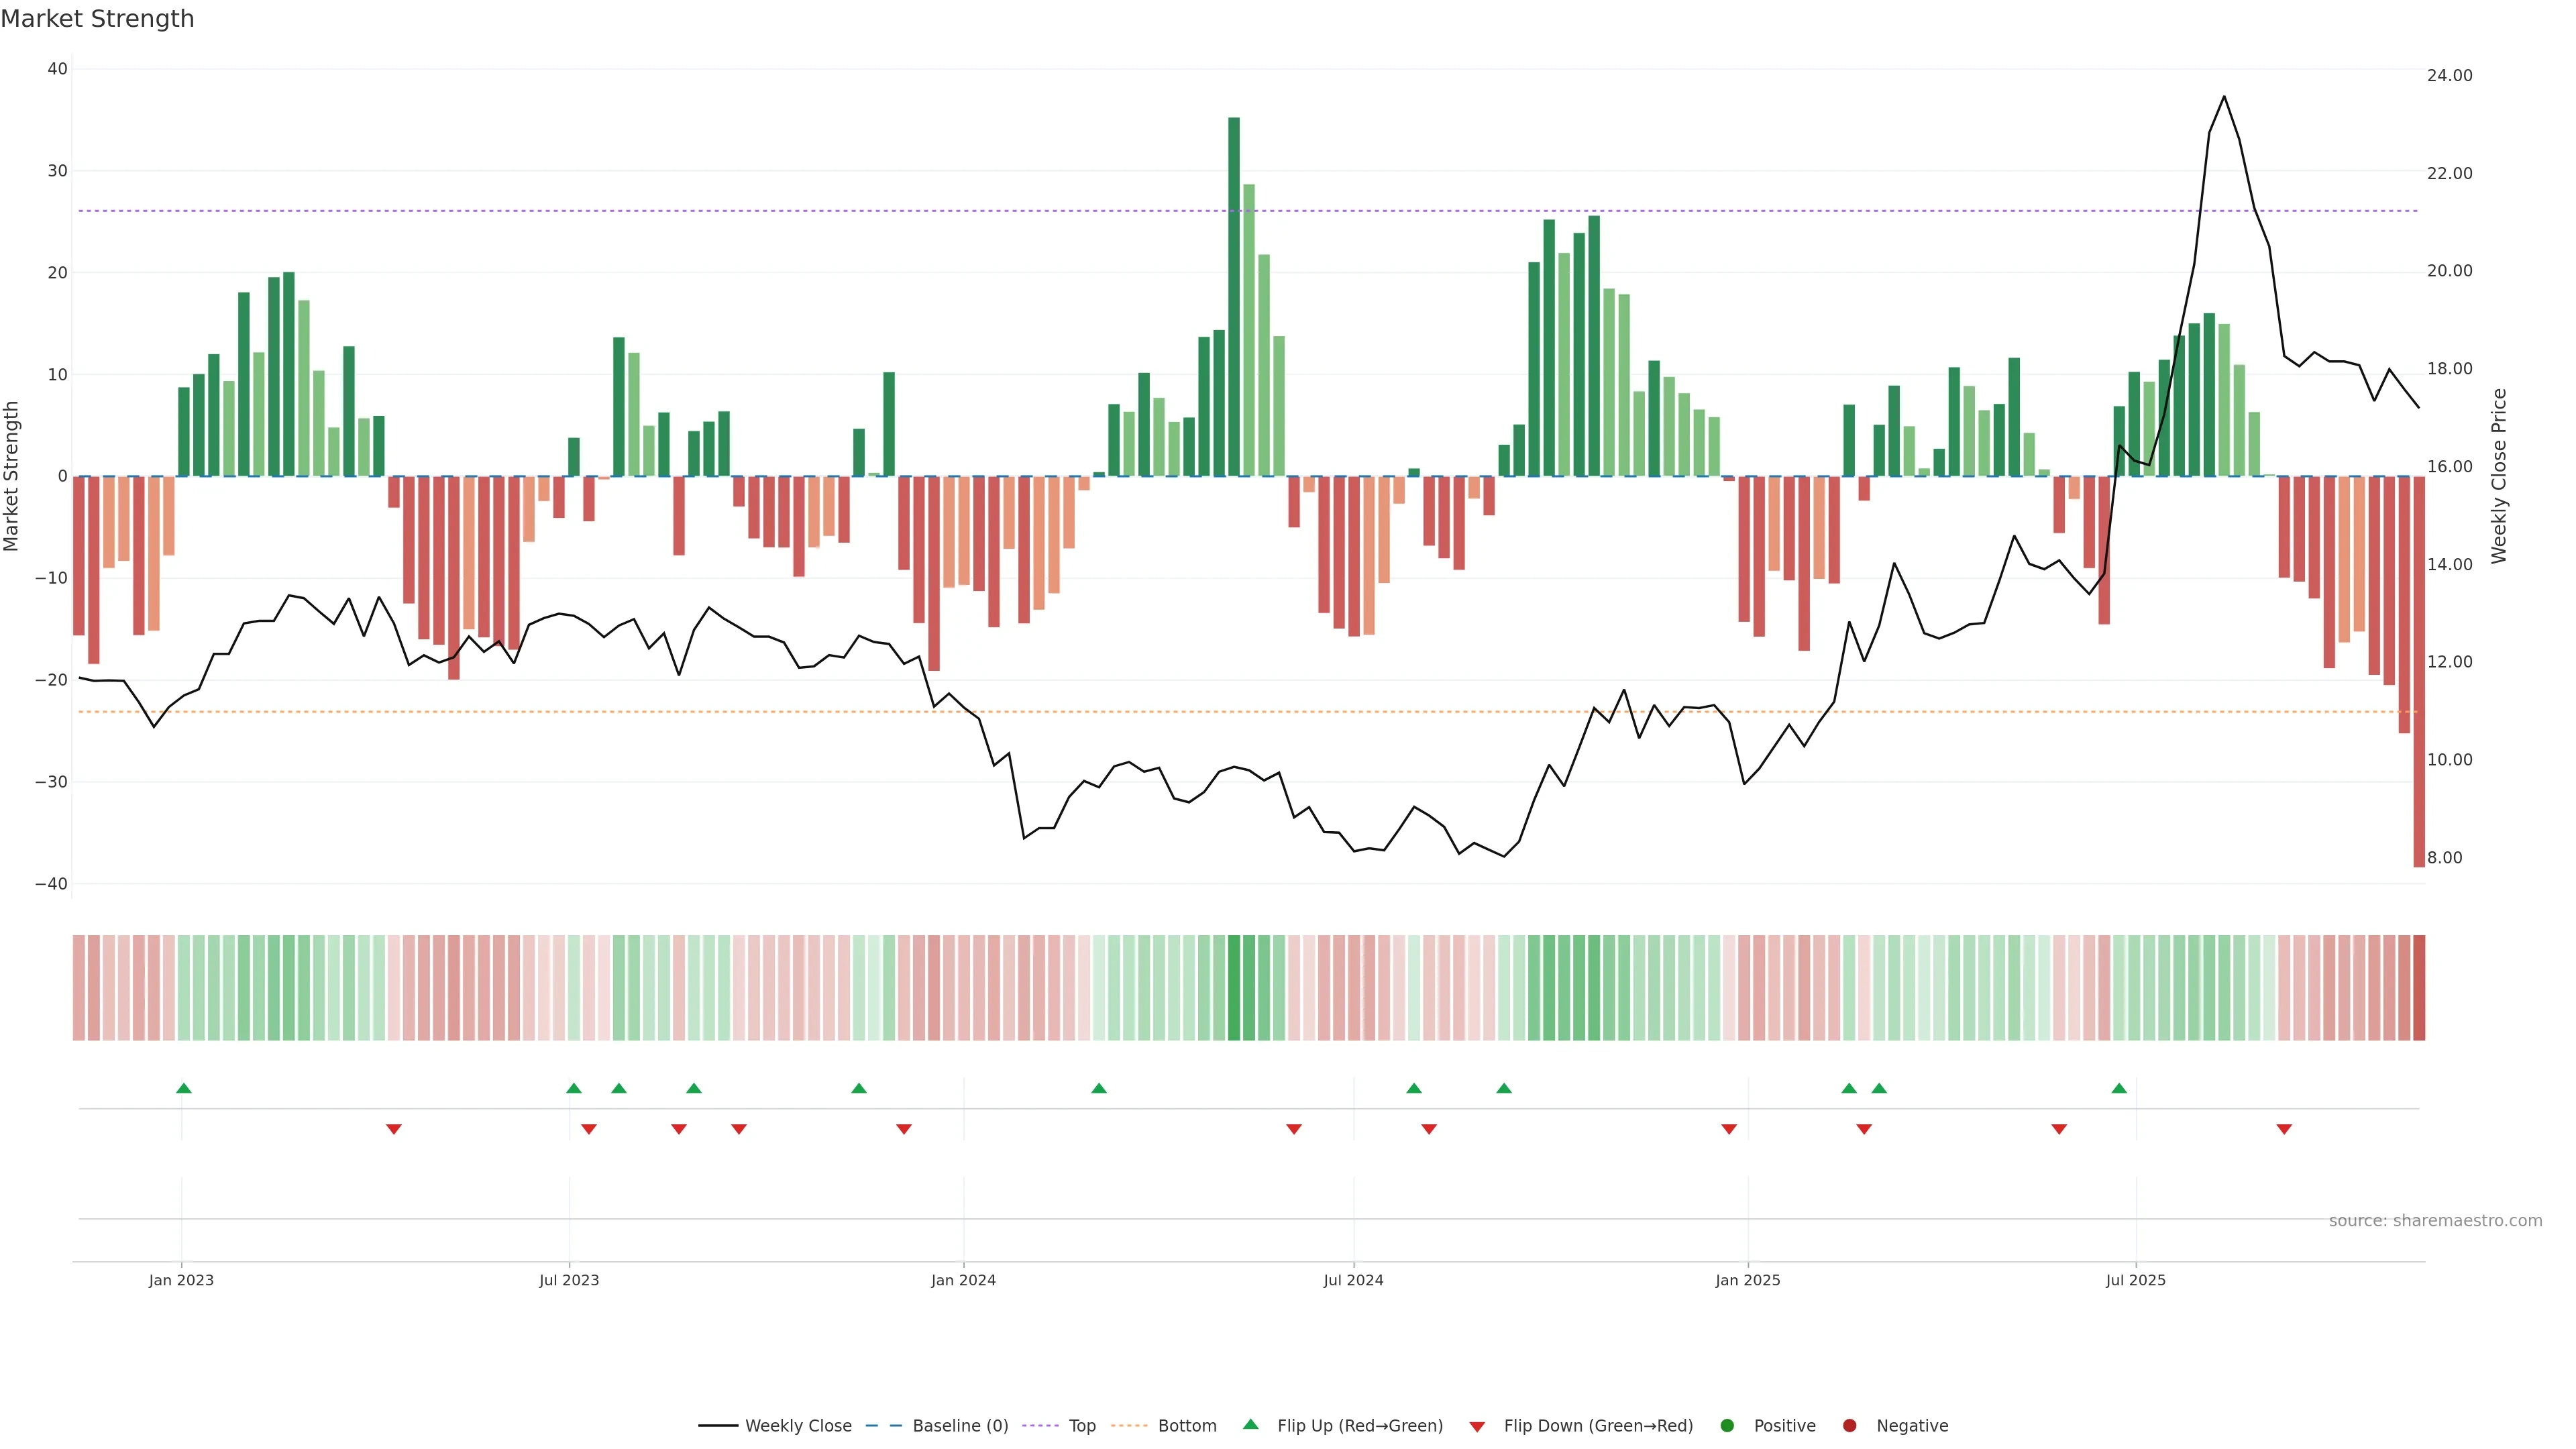Click the darkest green heatmap strip cell
The height and width of the screenshot is (1449, 2576).
click(x=1234, y=987)
